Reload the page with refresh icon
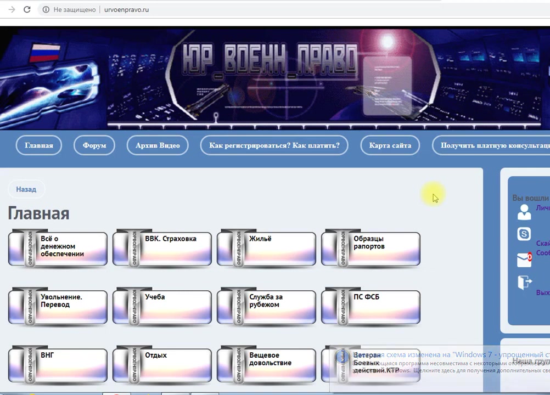The height and width of the screenshot is (395, 550). click(x=27, y=9)
